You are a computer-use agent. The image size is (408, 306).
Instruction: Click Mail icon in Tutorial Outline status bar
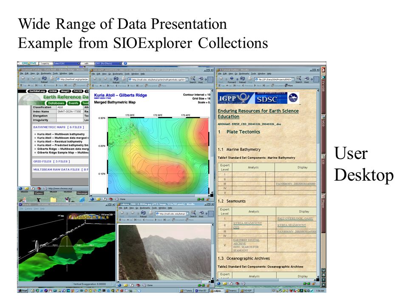[x=225, y=283]
